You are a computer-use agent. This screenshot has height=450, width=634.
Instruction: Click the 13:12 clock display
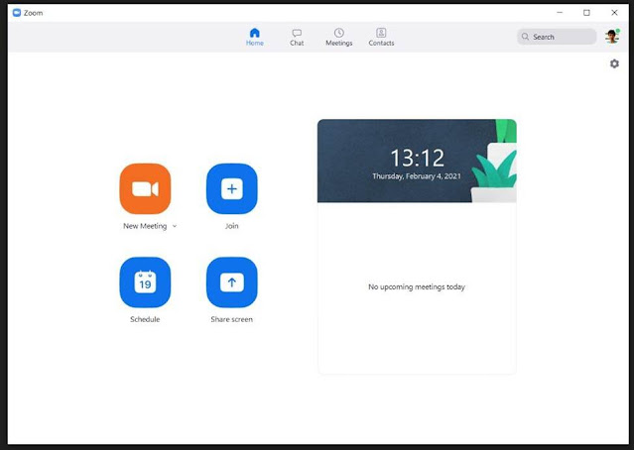pyautogui.click(x=418, y=158)
